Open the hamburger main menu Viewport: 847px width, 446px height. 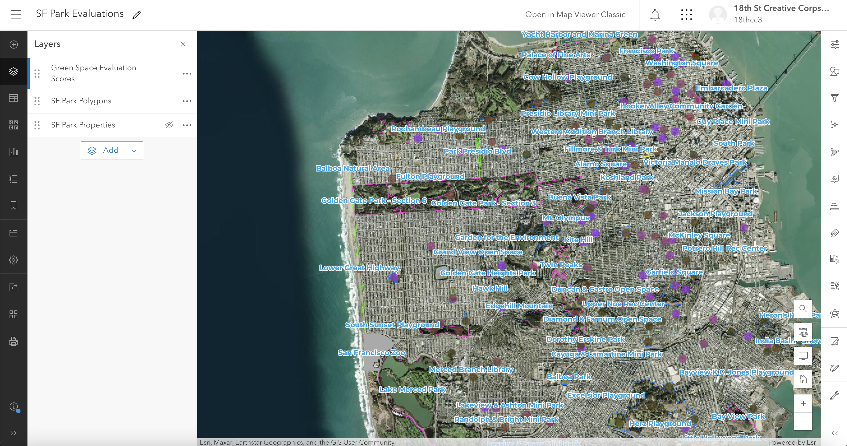(x=15, y=14)
